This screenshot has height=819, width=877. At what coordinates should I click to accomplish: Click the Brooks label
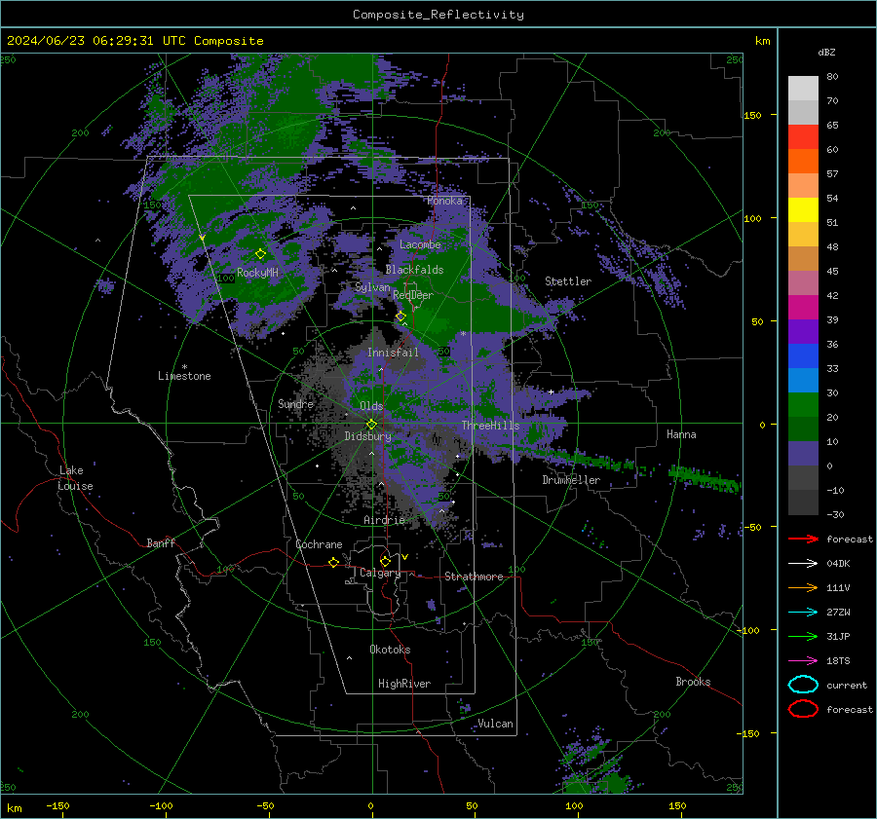coord(693,682)
